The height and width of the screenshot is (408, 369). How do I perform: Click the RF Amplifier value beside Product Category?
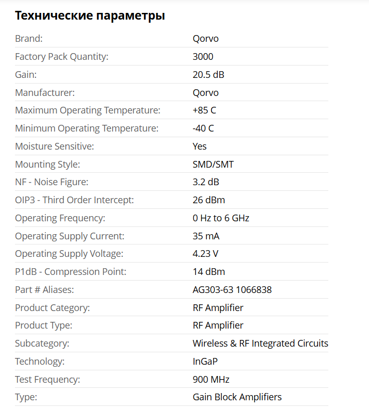tap(218, 308)
